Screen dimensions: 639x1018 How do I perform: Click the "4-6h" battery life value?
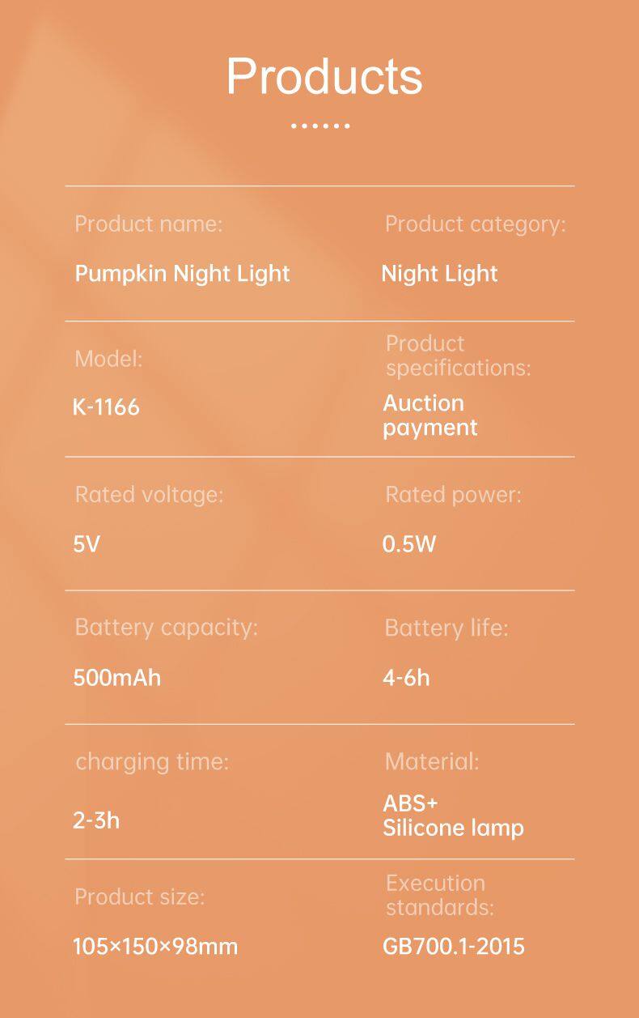pos(406,677)
